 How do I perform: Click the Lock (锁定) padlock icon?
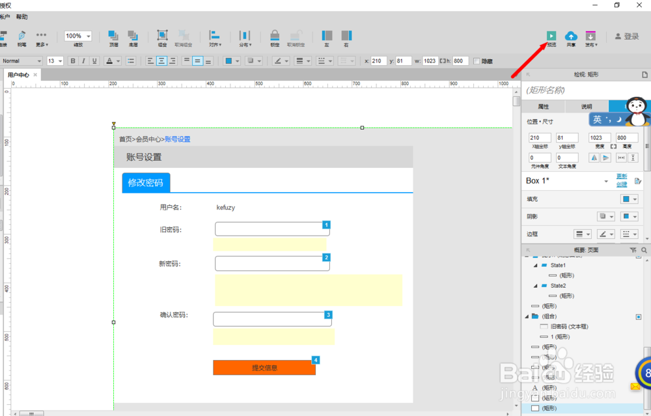coord(275,35)
